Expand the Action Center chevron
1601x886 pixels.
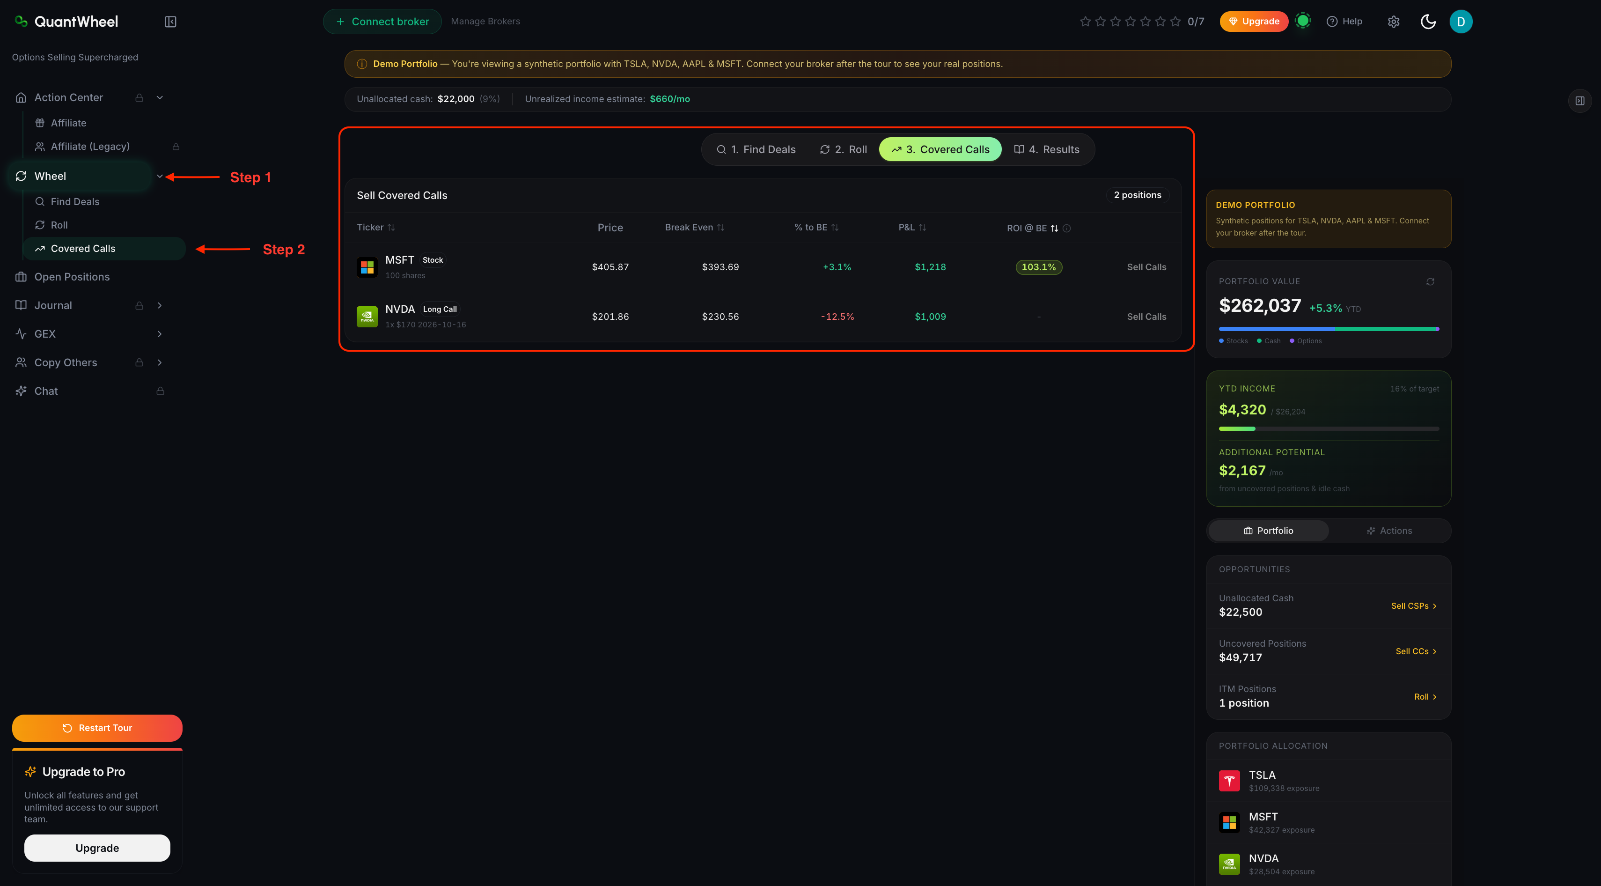[x=160, y=97]
